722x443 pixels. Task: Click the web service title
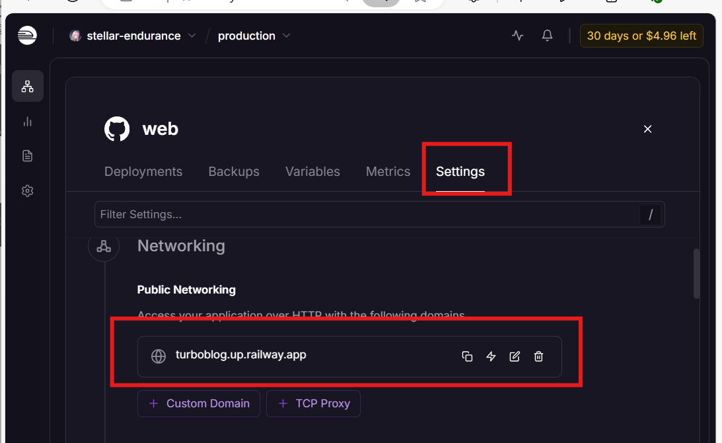(161, 129)
